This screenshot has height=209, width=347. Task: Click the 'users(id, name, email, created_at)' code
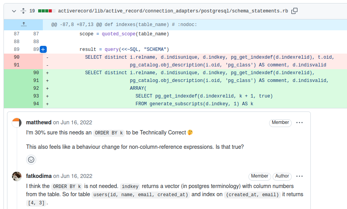141,195
